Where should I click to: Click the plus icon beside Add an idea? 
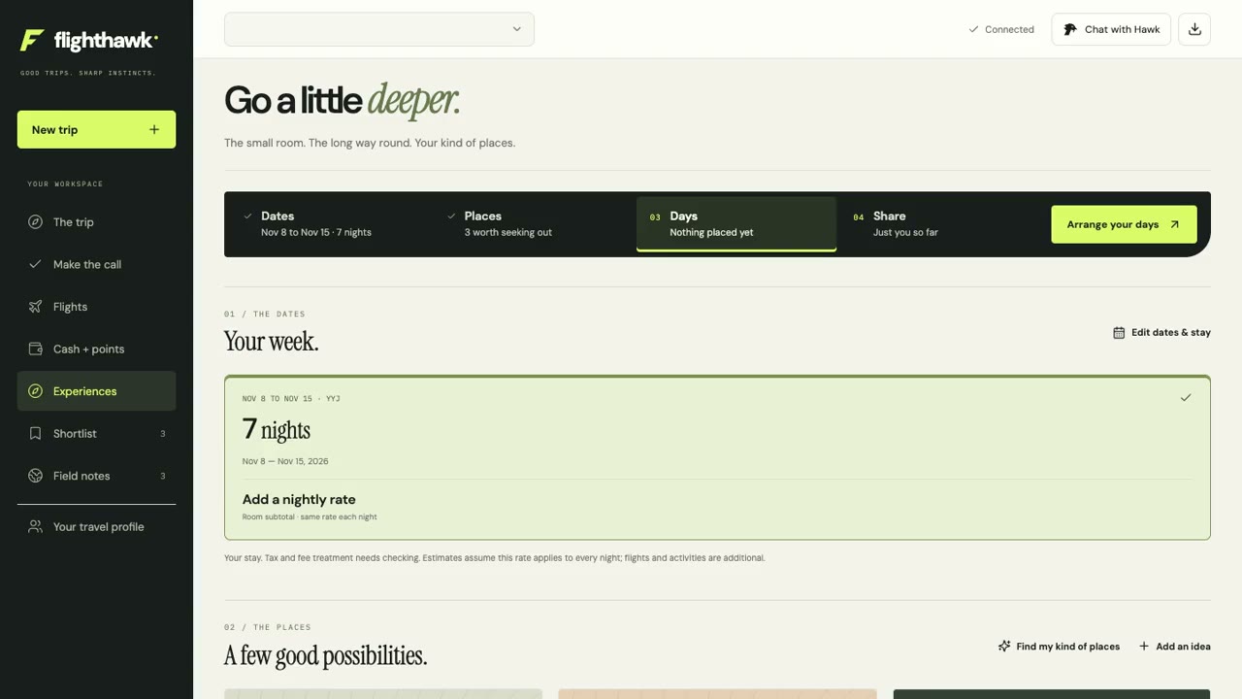1144,647
